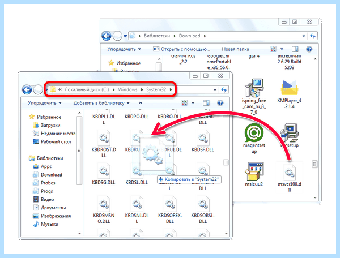The width and height of the screenshot is (340, 258).
Task: Select KBDSMSNO.DLL file icon
Action: pyautogui.click(x=104, y=204)
